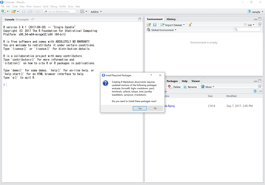The image size is (265, 185).
Task: Minimize the Environment pane
Action: (256, 19)
